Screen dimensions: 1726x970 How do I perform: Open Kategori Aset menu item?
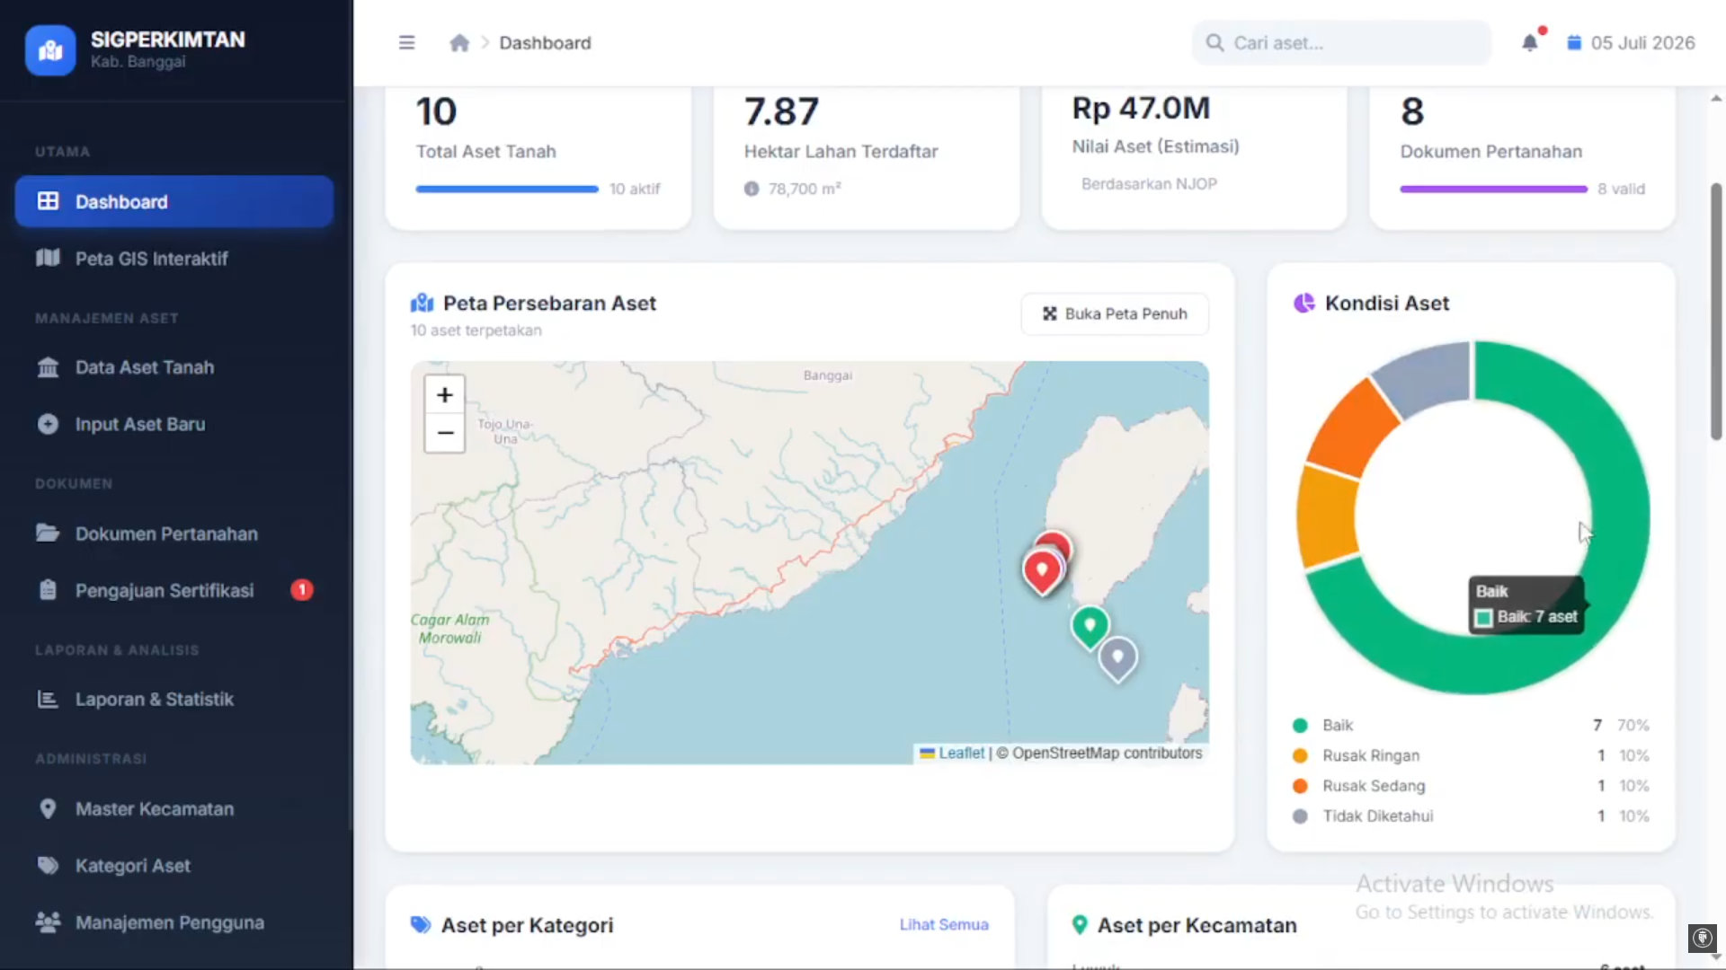point(174,866)
